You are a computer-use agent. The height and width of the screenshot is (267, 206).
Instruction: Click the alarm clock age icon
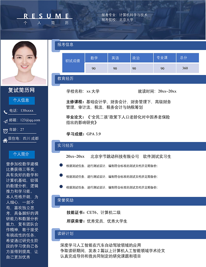click(x=5, y=131)
